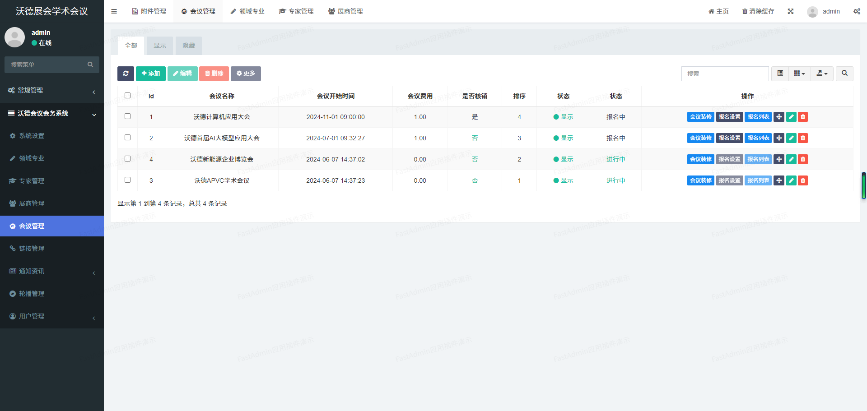The height and width of the screenshot is (411, 867).
Task: Click the refresh table button
Action: coord(126,74)
